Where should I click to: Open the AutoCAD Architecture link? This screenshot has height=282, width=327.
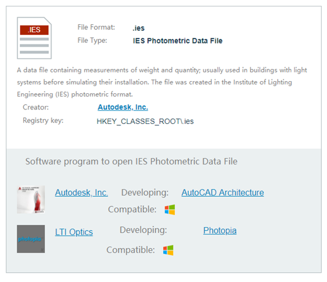222,192
